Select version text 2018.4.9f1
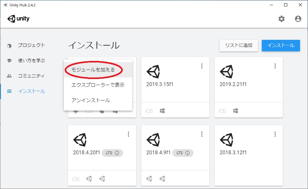This screenshot has height=189, width=308. [x=158, y=152]
